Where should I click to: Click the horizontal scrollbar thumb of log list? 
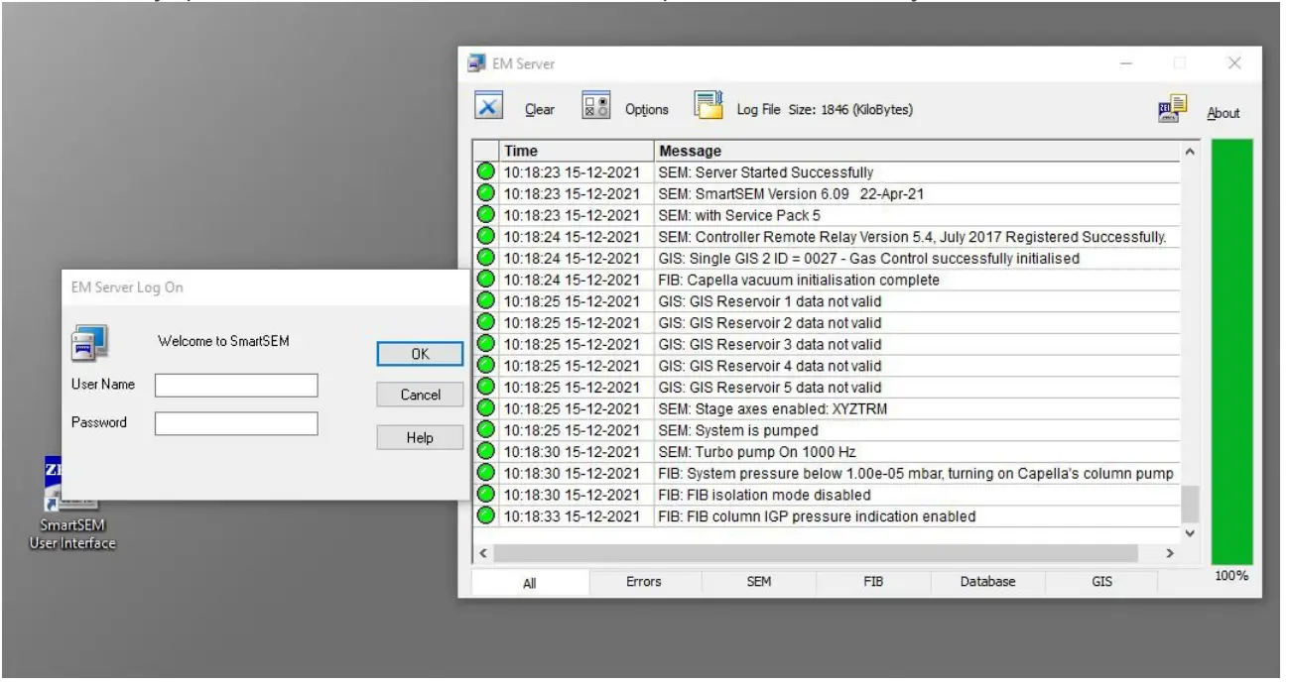816,553
